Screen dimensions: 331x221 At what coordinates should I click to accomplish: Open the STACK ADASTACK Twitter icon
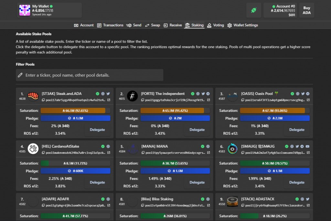308,199
